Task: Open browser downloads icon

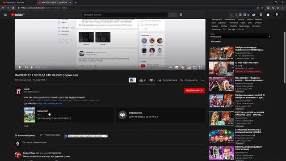Action: (x=278, y=8)
